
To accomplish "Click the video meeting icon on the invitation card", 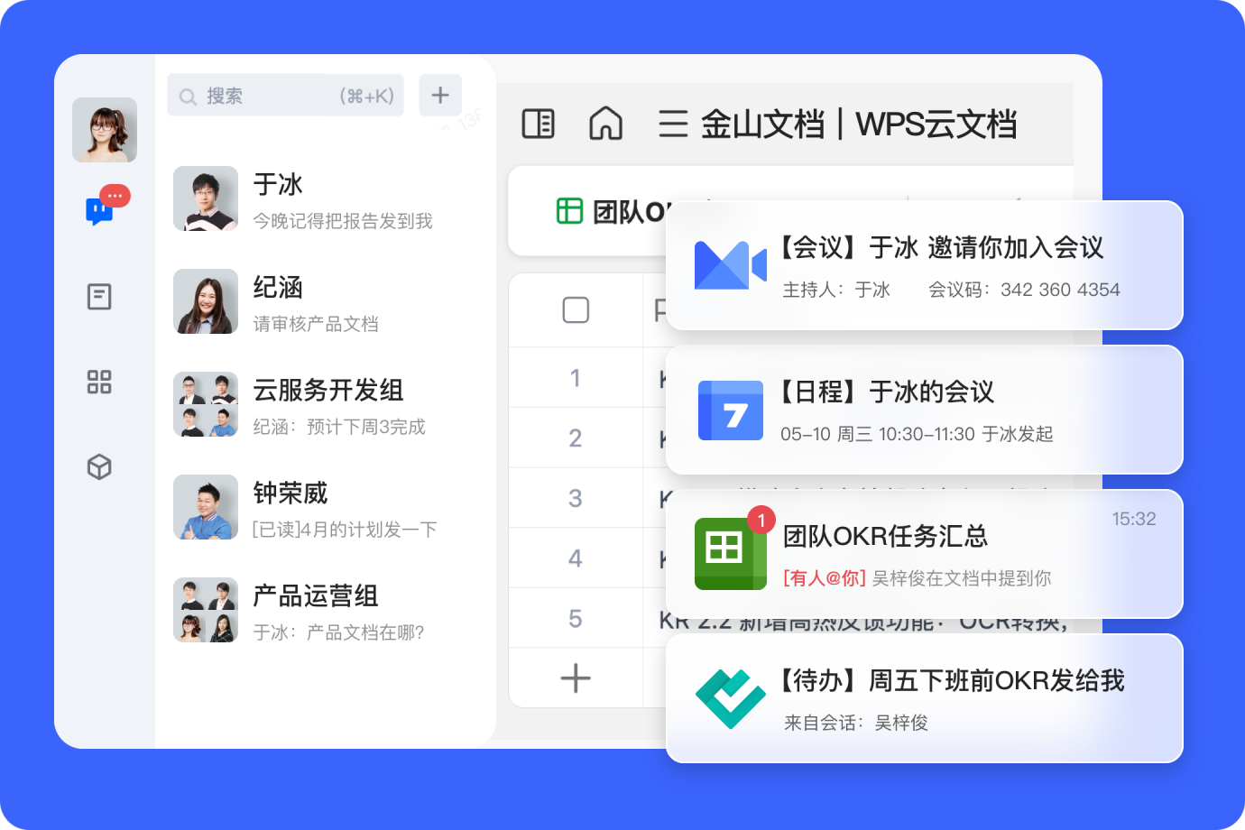I will tap(729, 266).
